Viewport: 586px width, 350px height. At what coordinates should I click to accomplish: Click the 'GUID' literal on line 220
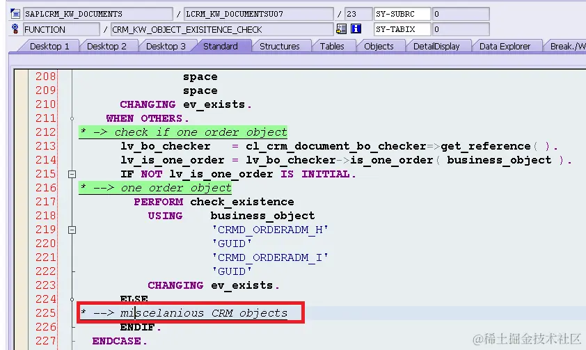(232, 244)
